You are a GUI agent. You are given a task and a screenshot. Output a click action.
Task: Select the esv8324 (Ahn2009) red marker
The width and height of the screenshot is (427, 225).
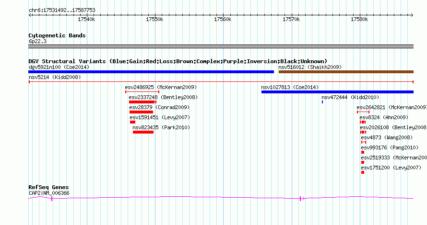tap(363, 122)
